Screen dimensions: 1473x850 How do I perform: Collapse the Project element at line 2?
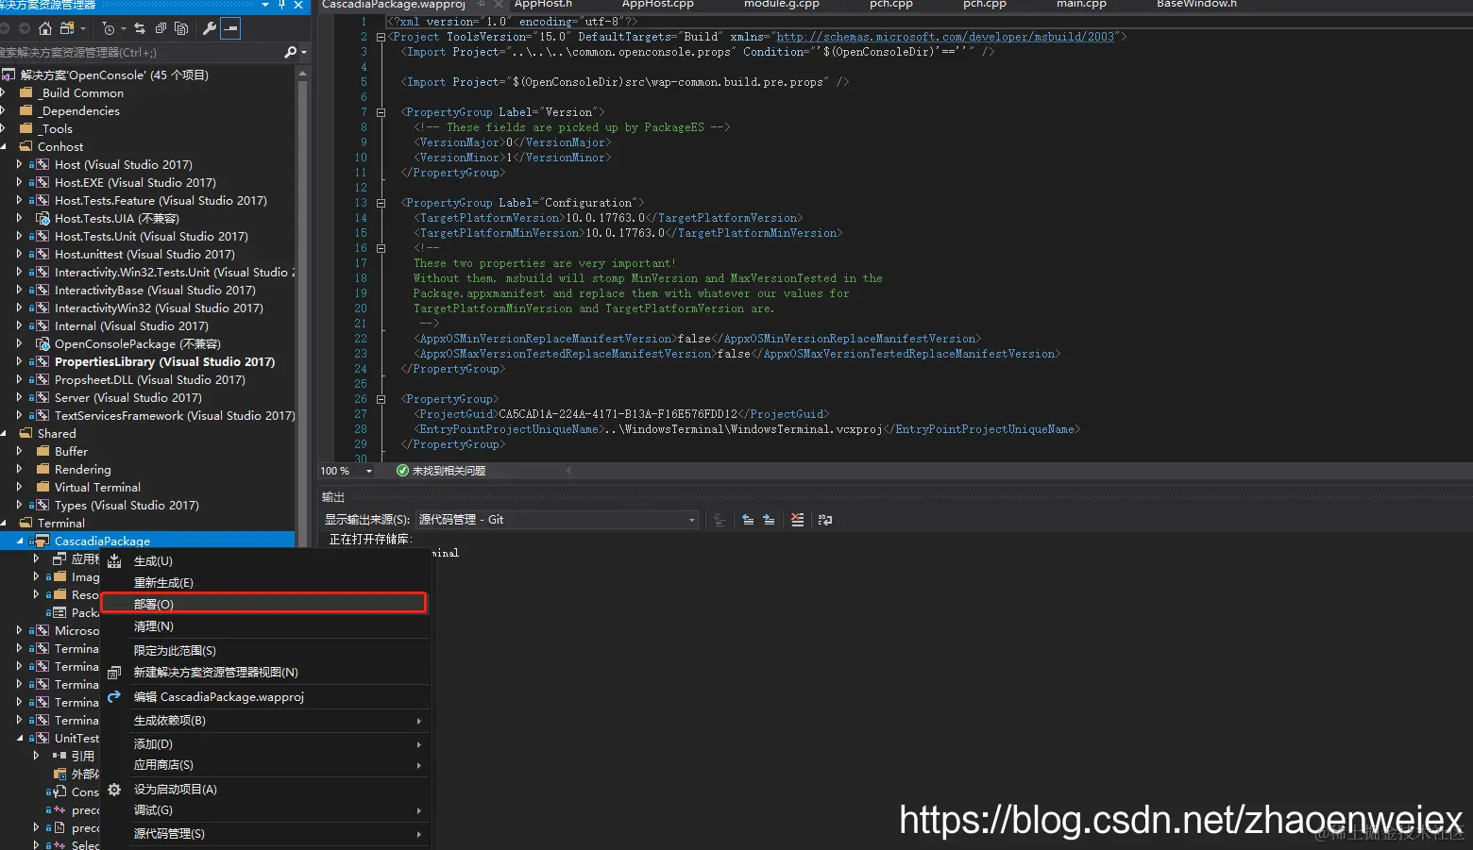pyautogui.click(x=381, y=37)
